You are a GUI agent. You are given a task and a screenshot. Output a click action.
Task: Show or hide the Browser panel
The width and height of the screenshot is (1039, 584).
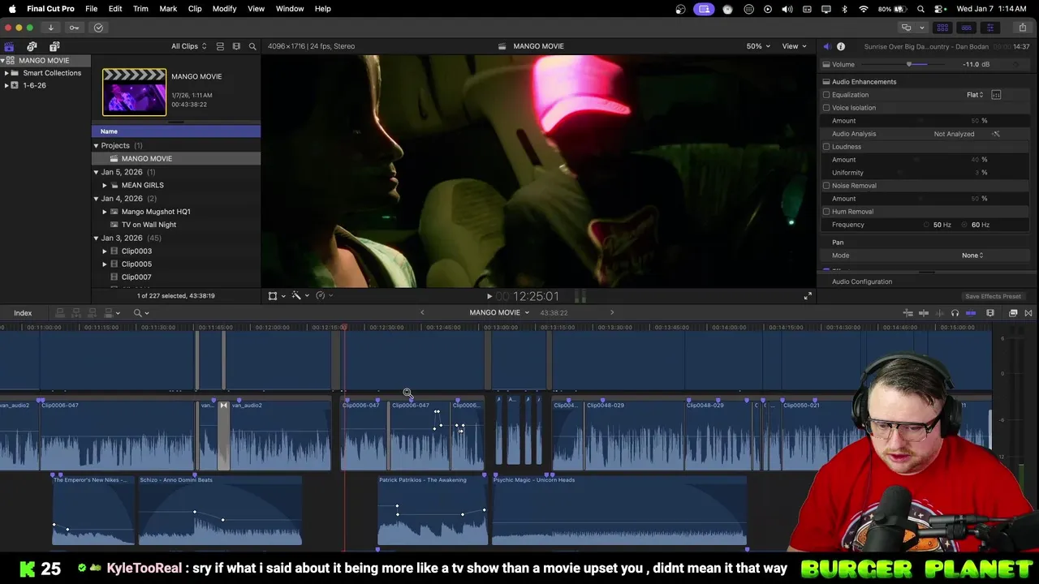click(942, 28)
